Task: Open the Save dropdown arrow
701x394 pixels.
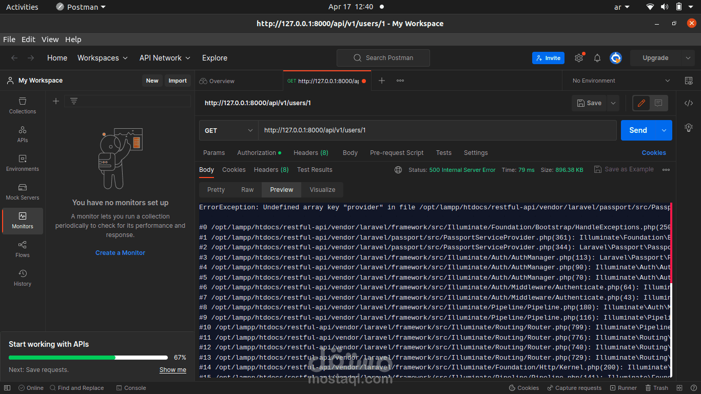Action: (x=613, y=103)
